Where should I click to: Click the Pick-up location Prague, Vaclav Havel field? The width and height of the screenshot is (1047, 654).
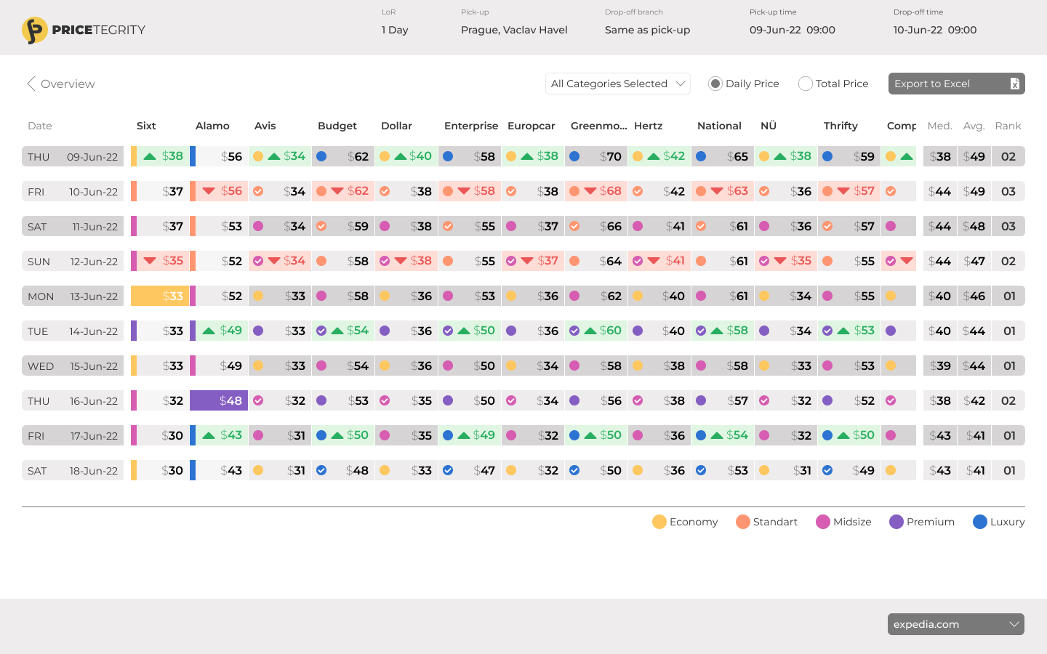coord(514,30)
